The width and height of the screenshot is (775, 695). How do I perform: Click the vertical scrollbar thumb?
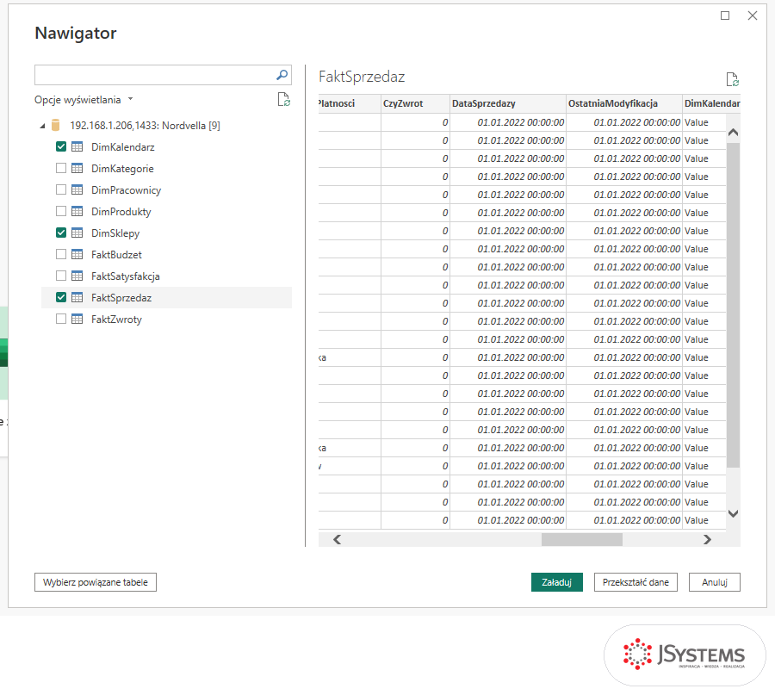[733, 305]
